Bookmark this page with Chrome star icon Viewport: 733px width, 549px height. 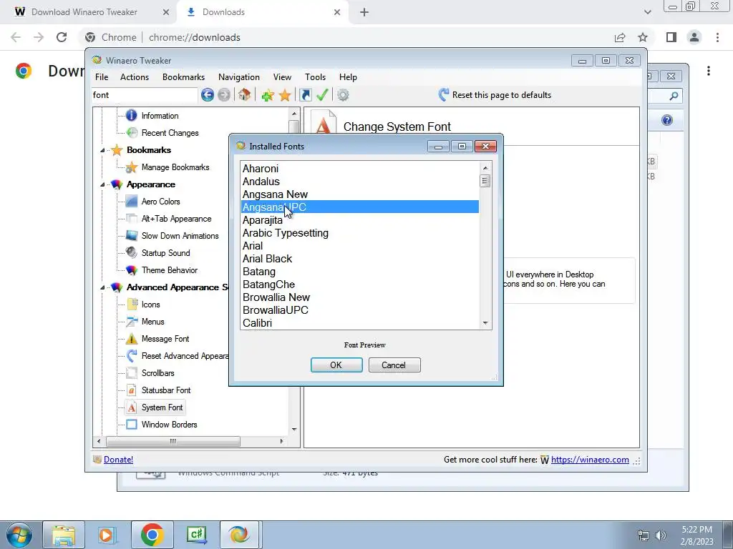[643, 37]
